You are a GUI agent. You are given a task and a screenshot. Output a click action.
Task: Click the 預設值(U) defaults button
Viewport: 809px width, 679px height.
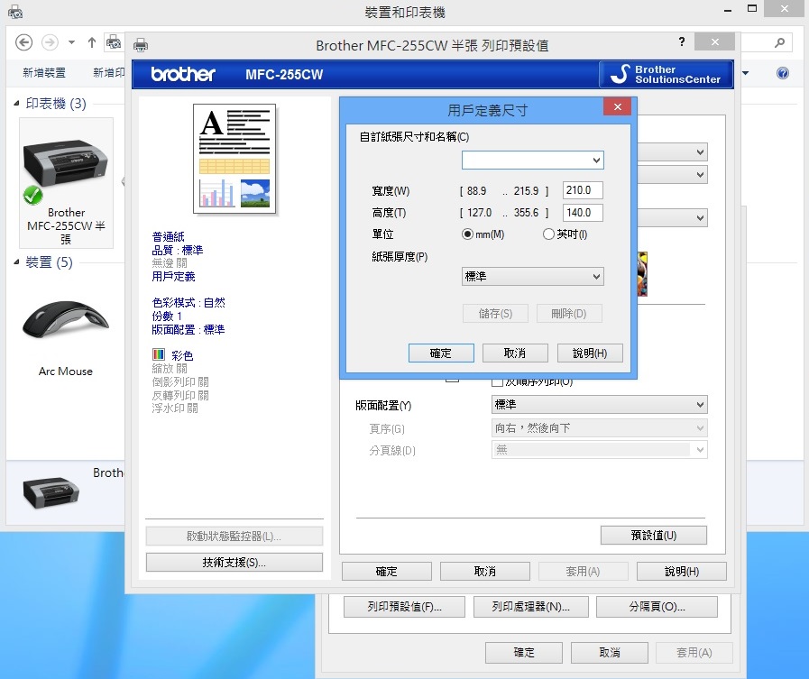[653, 535]
